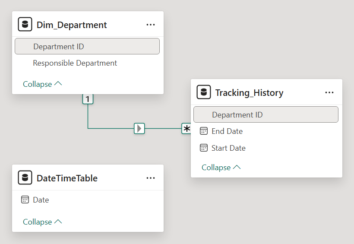Select Department ID field in Tracking_History
Image resolution: width=354 pixels, height=244 pixels.
[266, 114]
